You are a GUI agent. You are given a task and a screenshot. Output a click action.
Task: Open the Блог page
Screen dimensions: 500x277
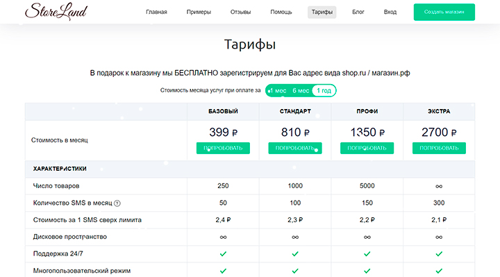358,12
